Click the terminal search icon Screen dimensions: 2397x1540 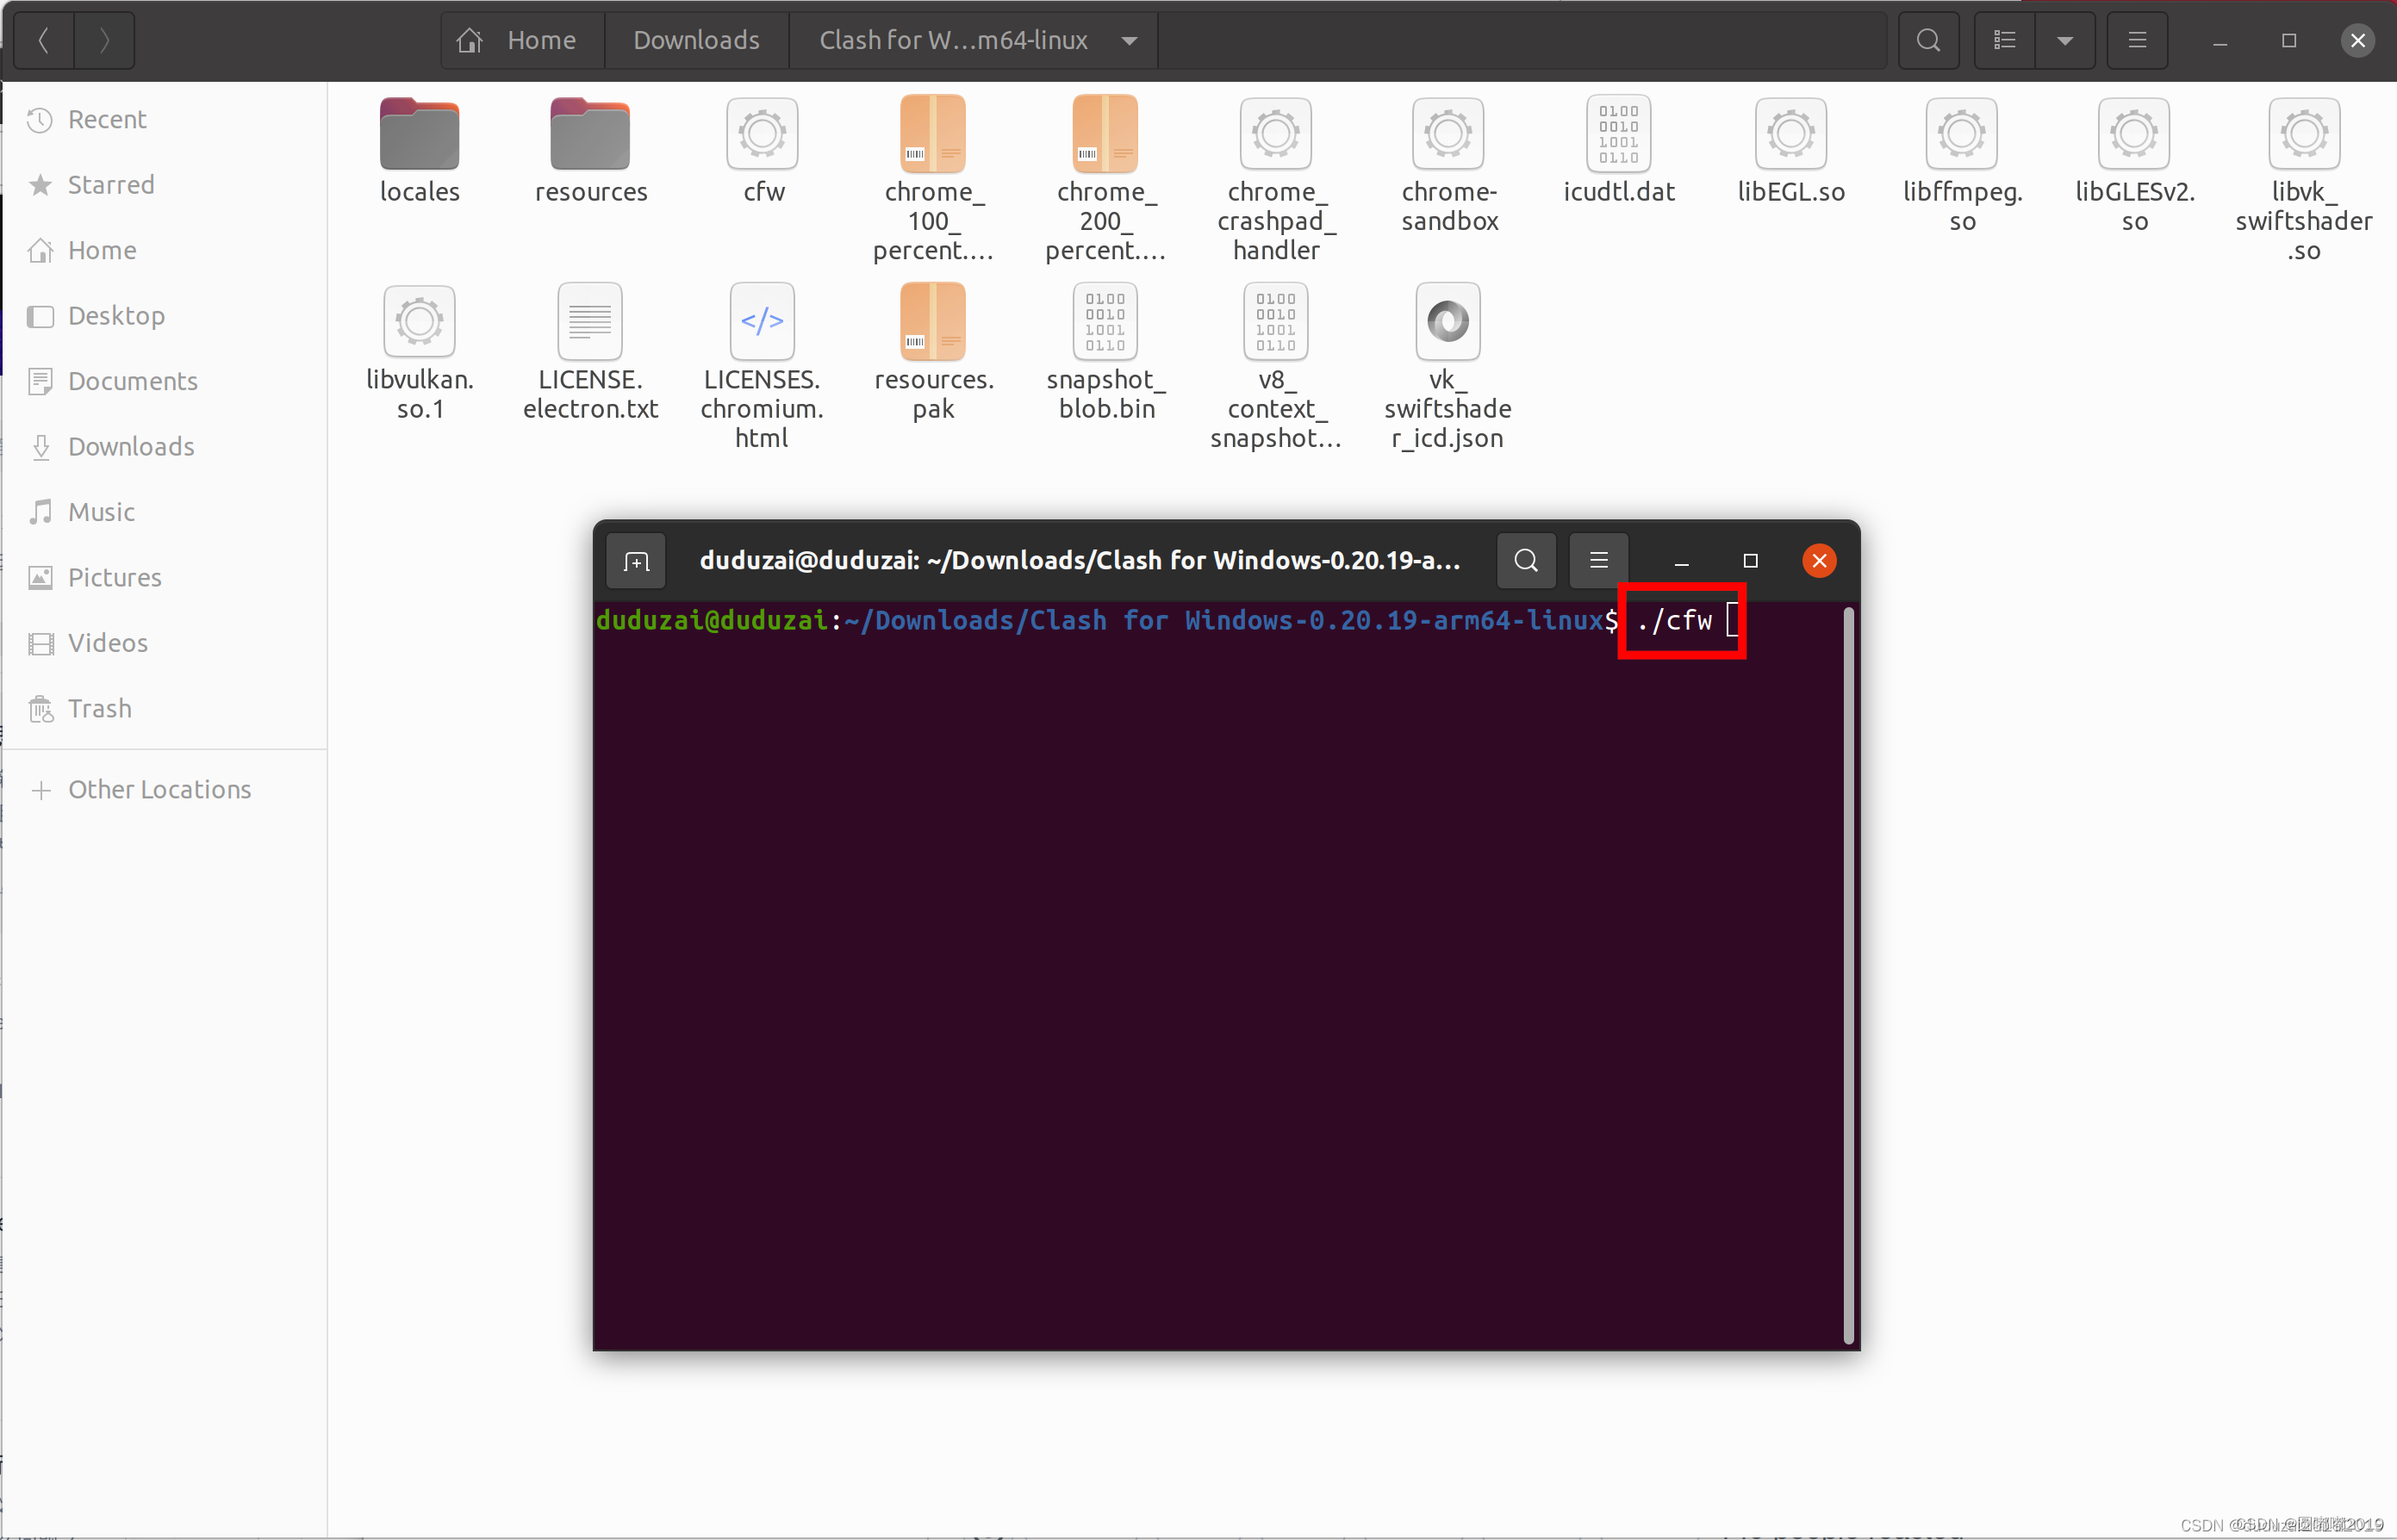[1526, 561]
